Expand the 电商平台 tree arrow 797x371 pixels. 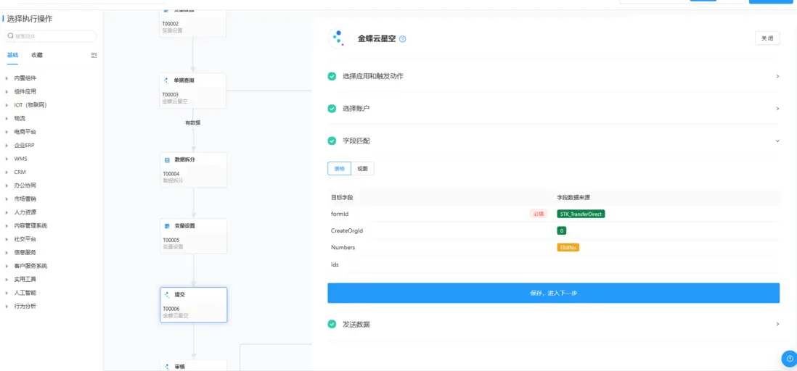7,132
